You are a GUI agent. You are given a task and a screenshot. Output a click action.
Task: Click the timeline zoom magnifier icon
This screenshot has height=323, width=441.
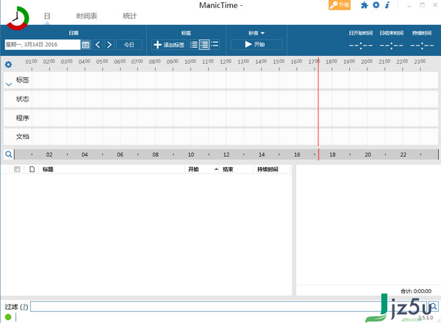(8, 155)
